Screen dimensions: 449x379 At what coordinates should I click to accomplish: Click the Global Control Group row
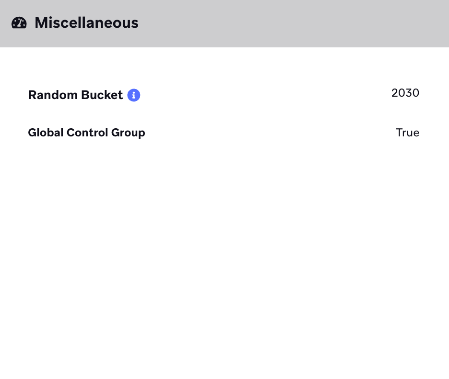click(224, 133)
